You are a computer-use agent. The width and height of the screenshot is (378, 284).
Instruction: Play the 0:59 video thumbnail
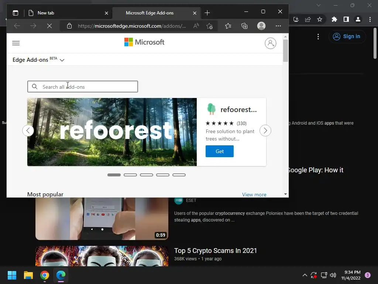[x=102, y=219]
